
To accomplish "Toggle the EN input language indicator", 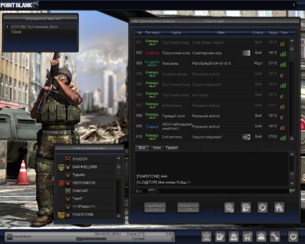I will (x=292, y=191).
